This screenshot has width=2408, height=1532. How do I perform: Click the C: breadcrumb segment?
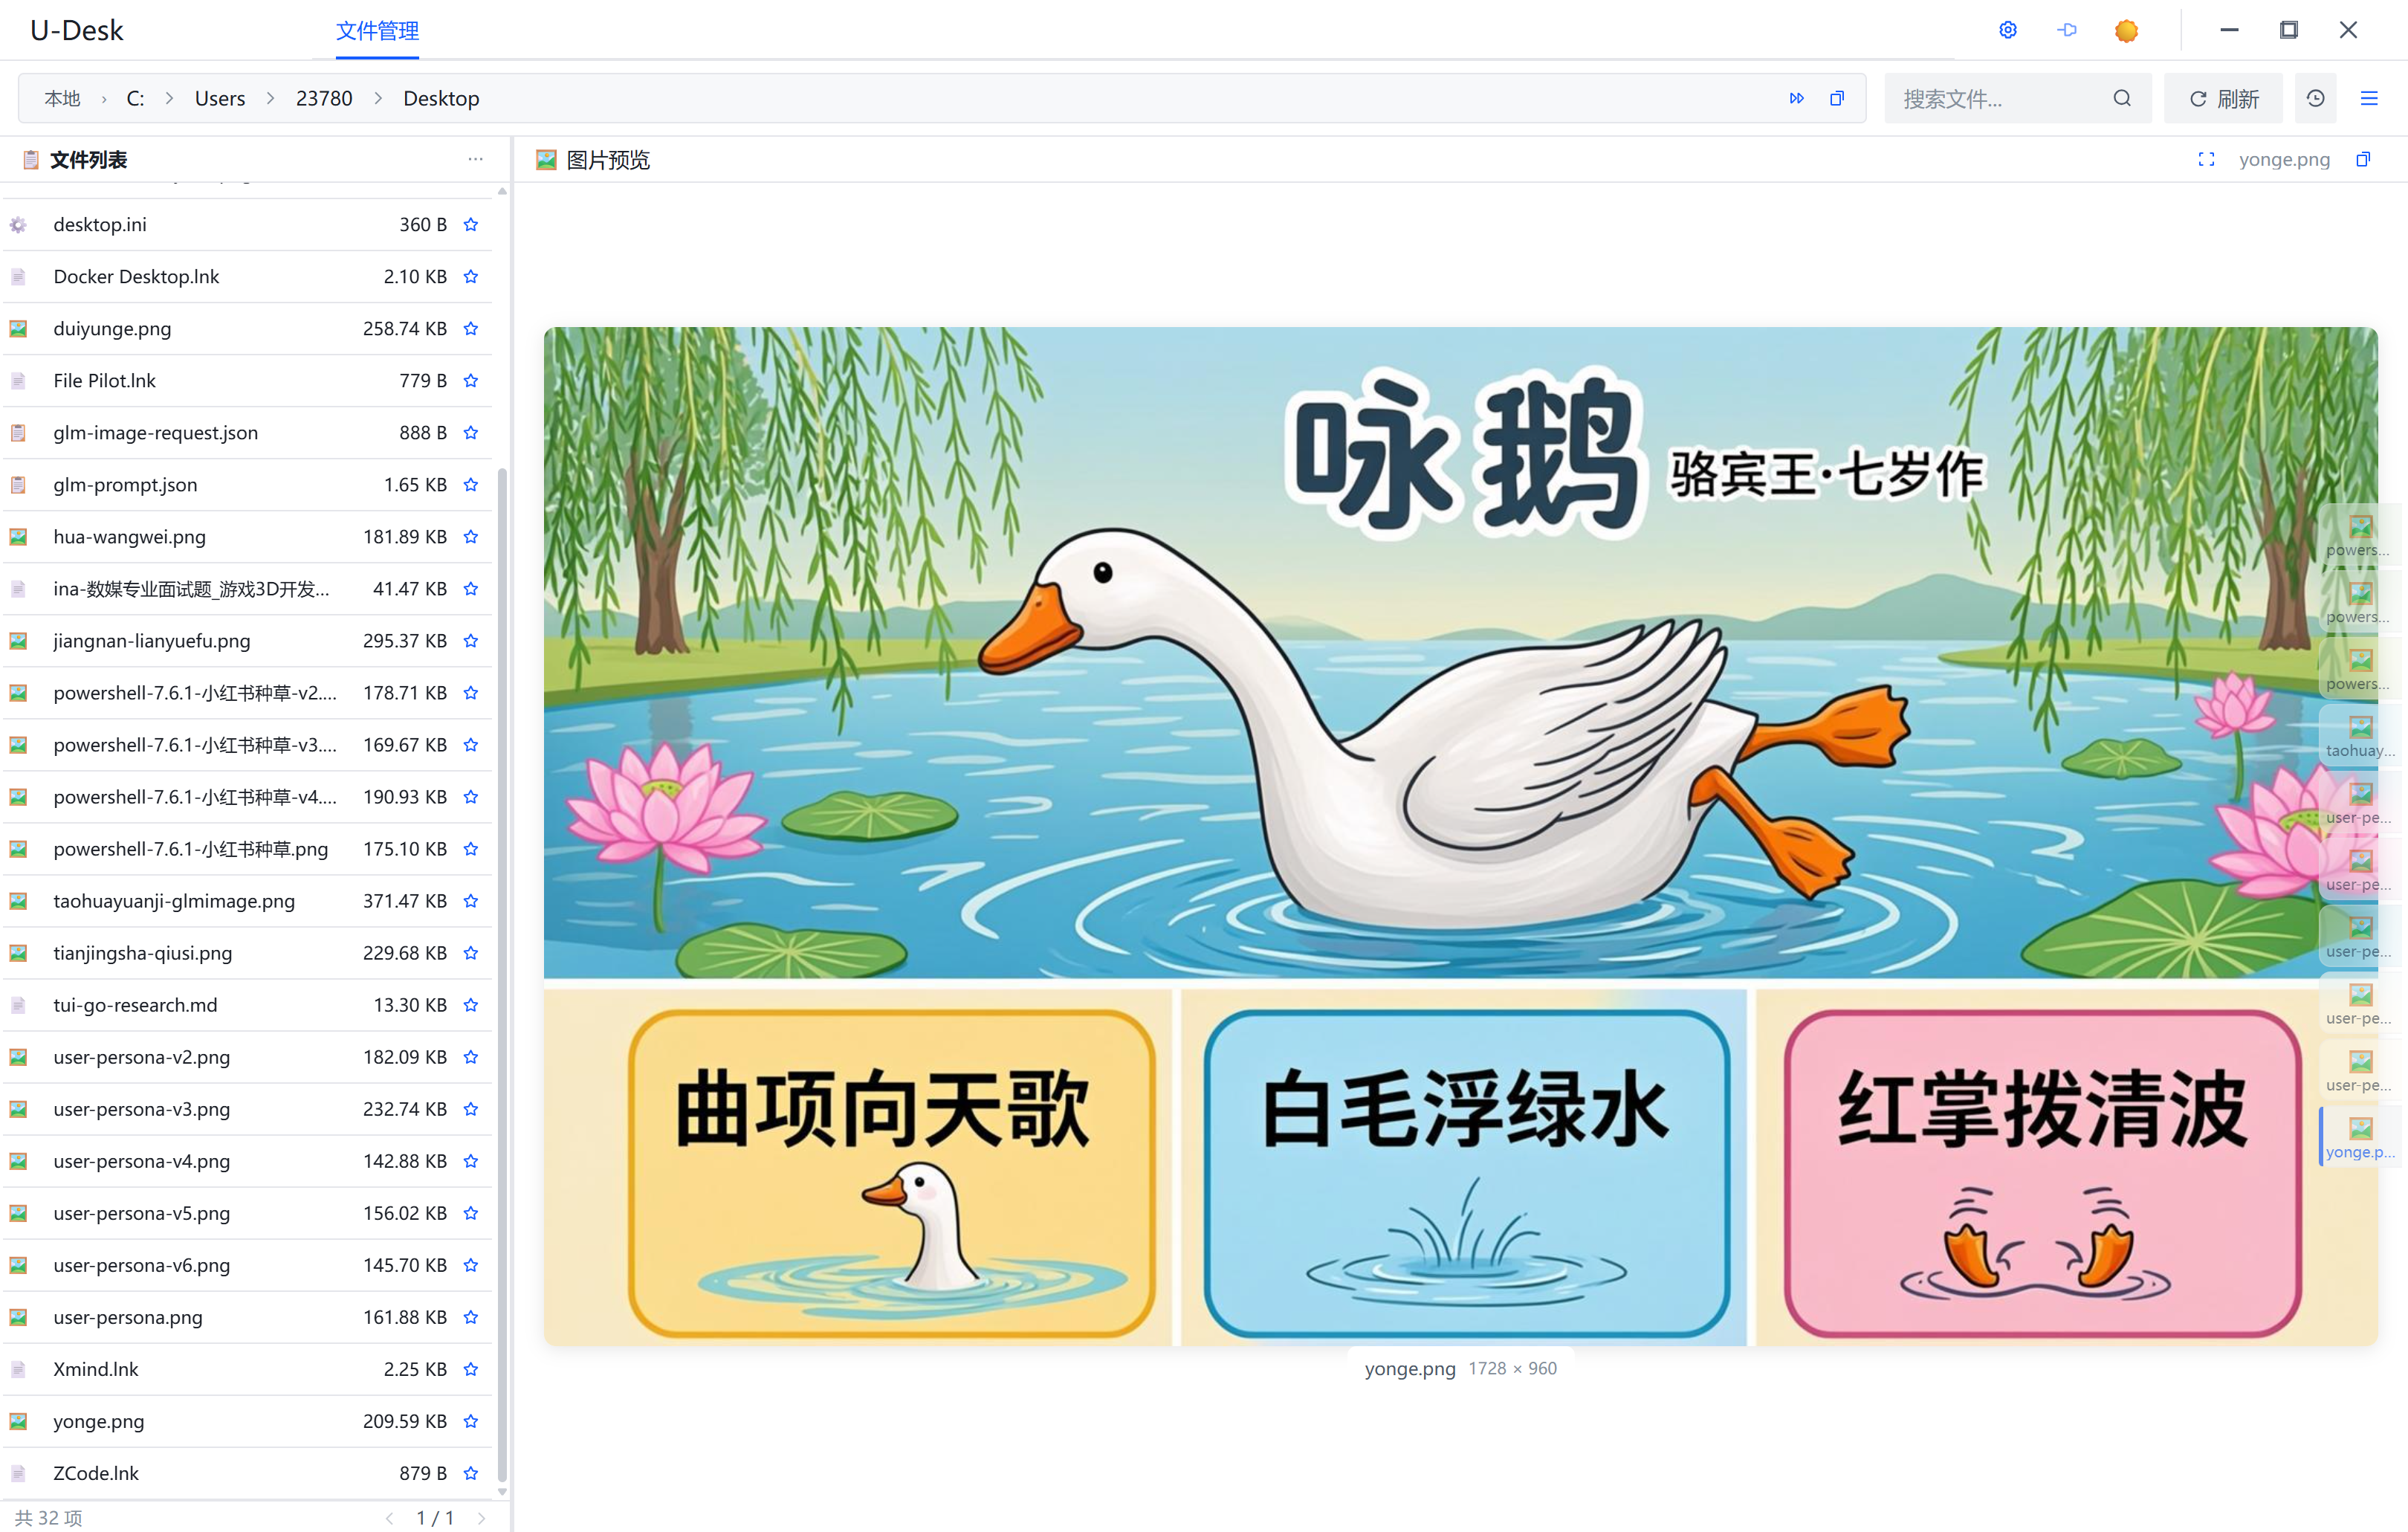[135, 98]
